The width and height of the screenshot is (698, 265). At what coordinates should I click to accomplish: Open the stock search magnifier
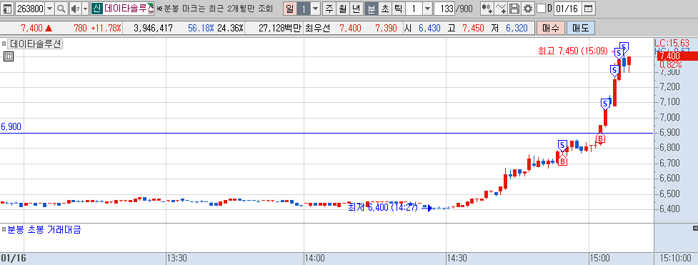click(x=61, y=9)
